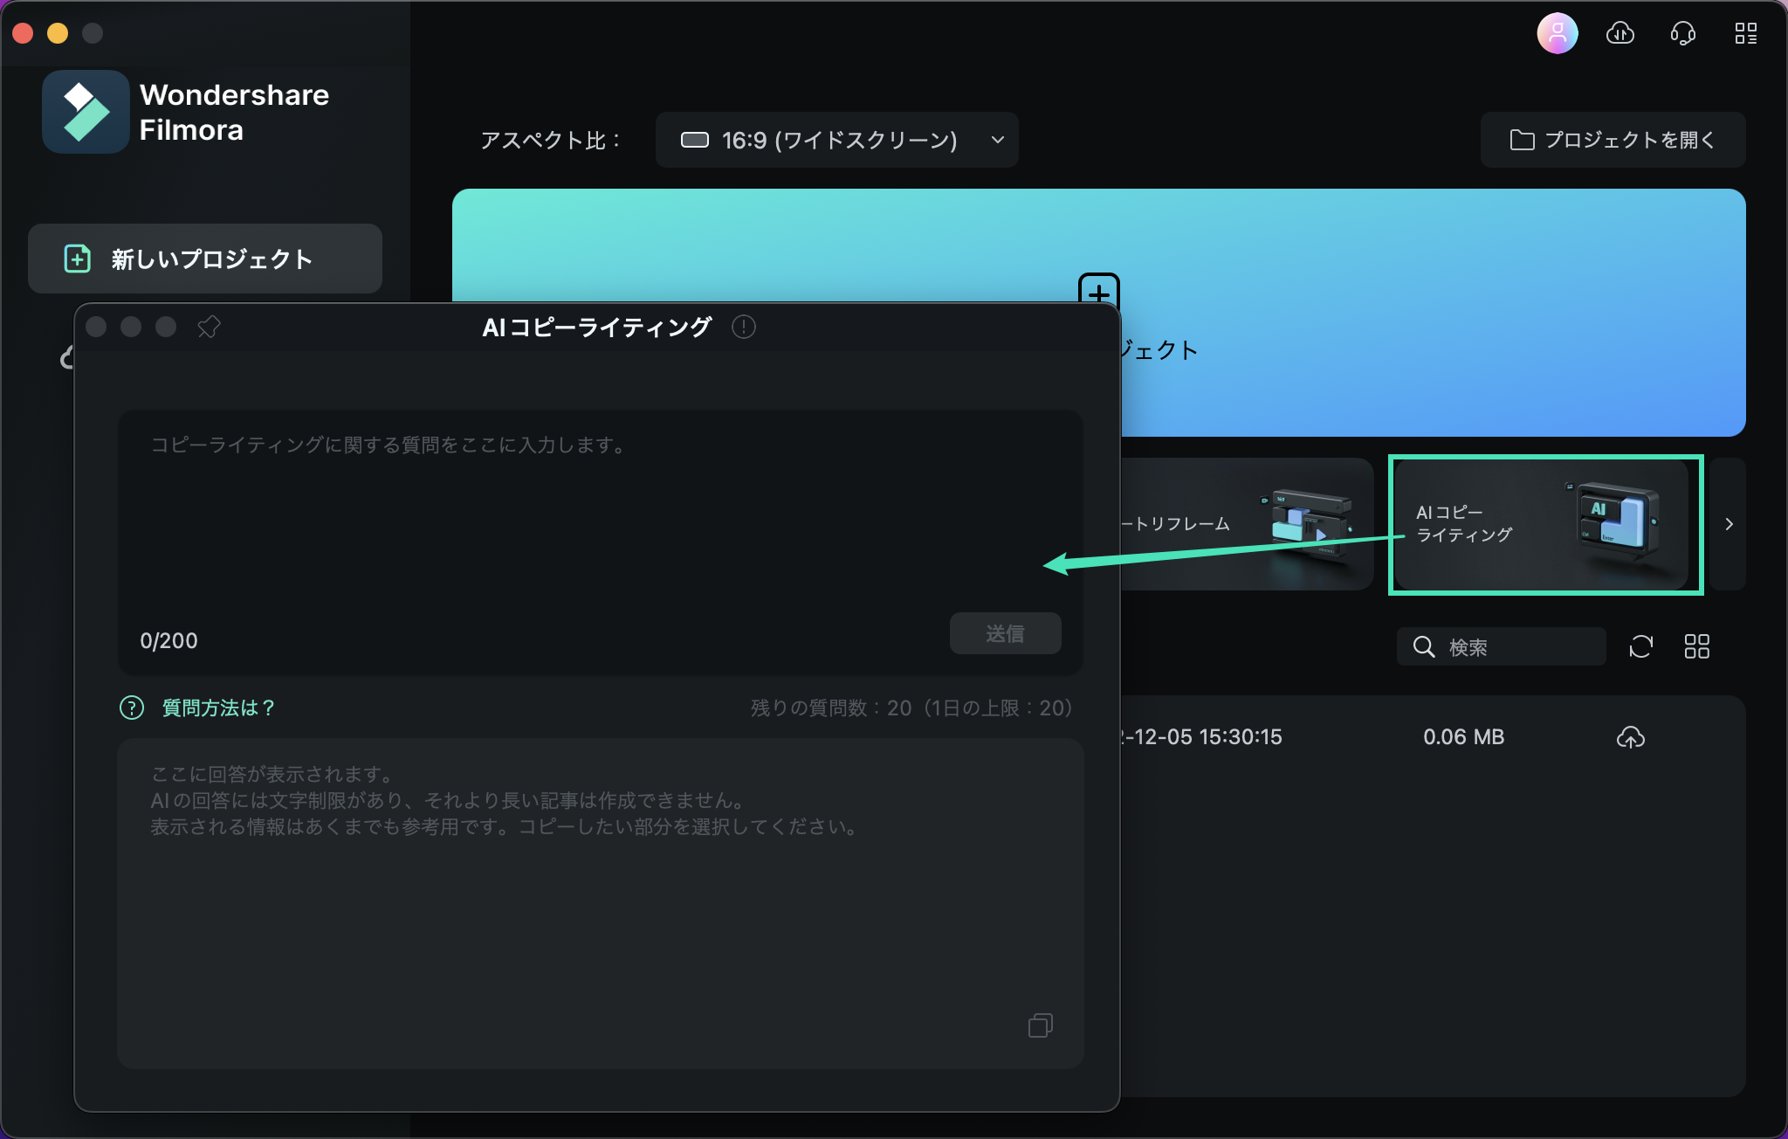Click プロジェクトを開く button
1788x1139 pixels.
pyautogui.click(x=1613, y=140)
